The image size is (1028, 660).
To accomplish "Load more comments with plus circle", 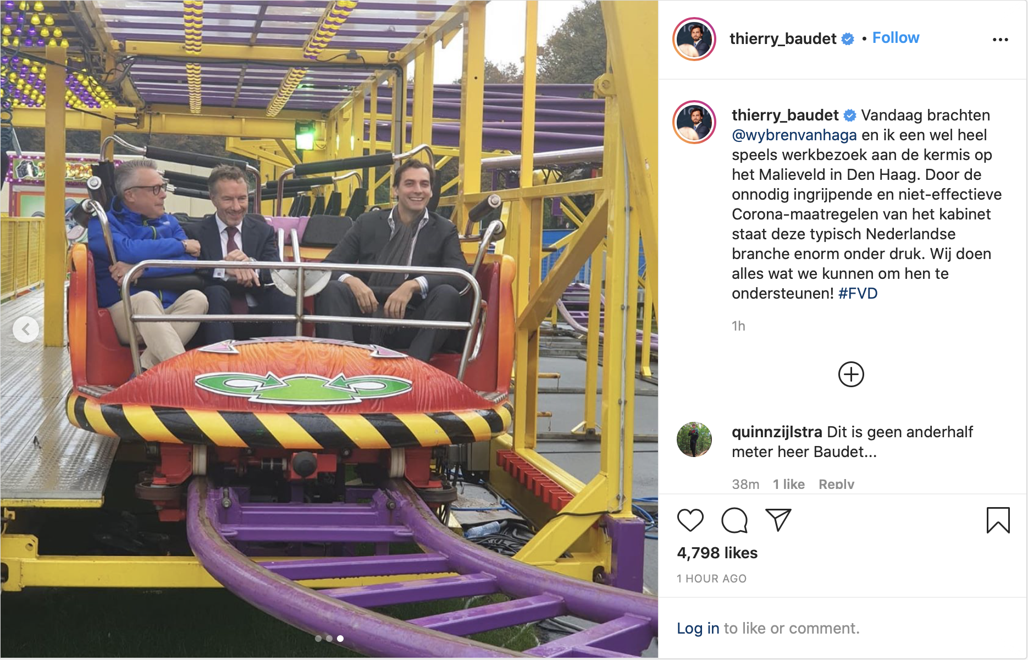I will (851, 375).
